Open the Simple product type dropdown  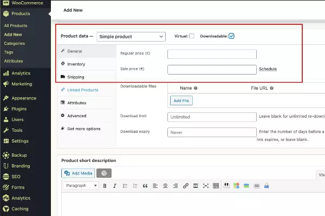point(131,37)
